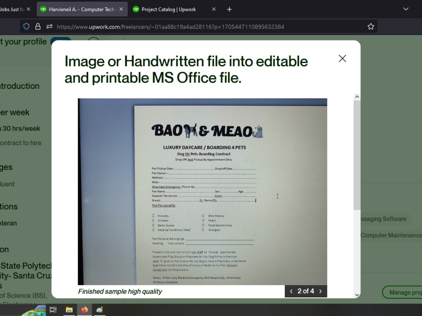Viewport: 422px width, 316px height.
Task: Click the Manage projects button
Action: coord(402,292)
